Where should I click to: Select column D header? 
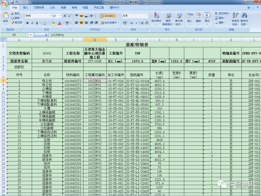95,40
